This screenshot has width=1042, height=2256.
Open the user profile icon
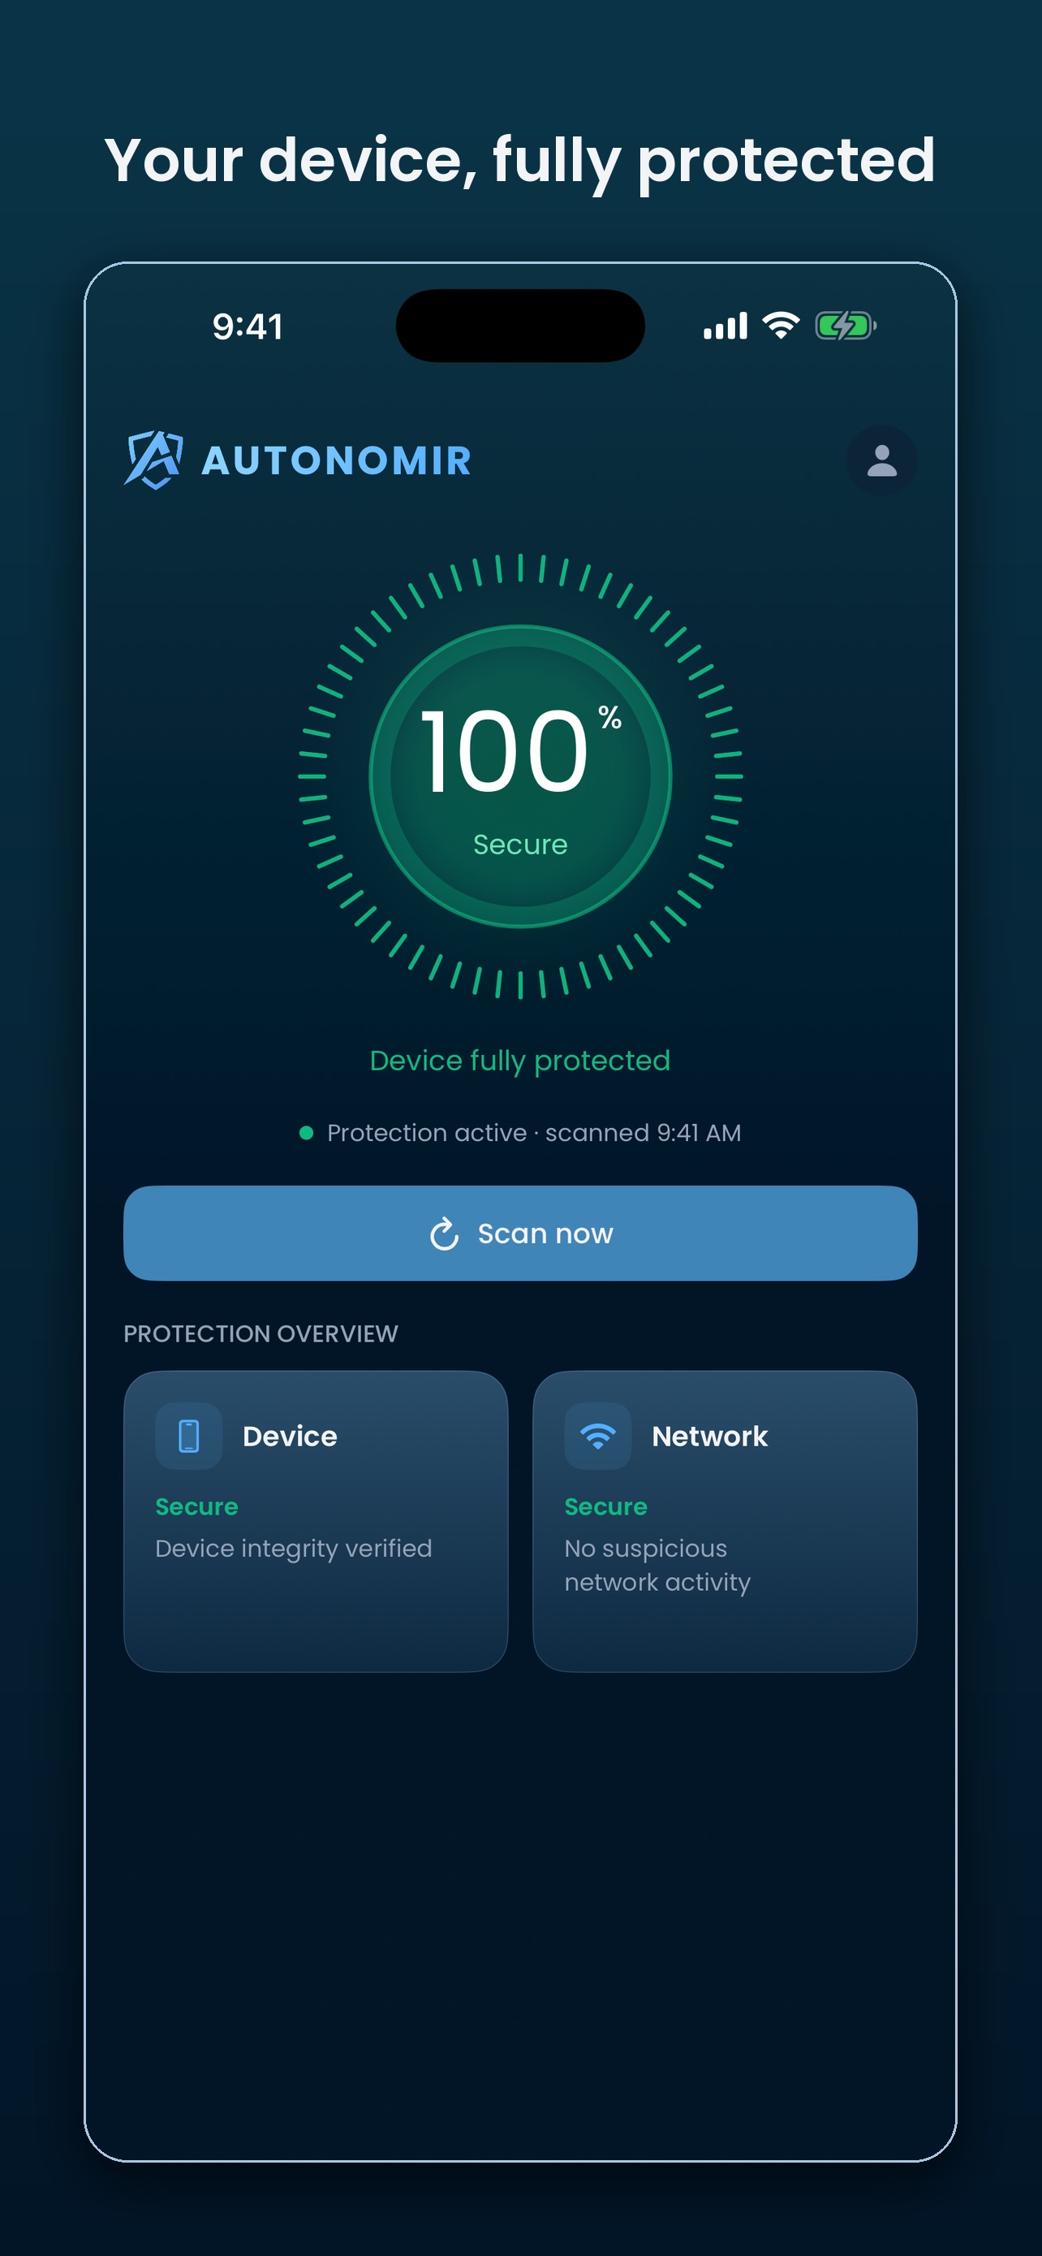click(881, 460)
